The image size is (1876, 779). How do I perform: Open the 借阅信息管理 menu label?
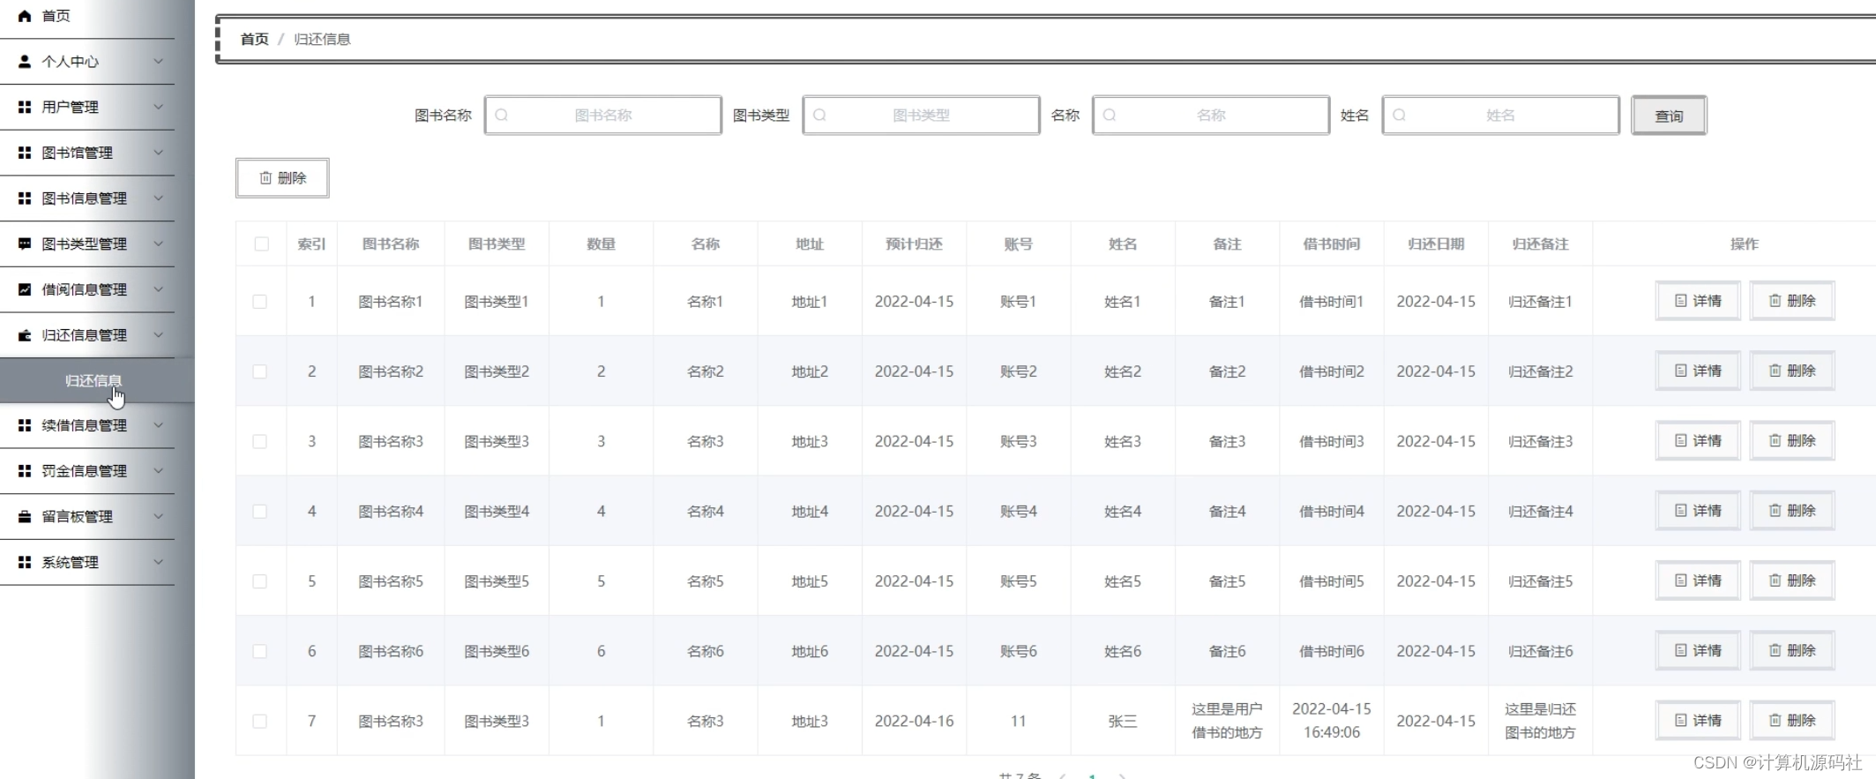coord(85,289)
